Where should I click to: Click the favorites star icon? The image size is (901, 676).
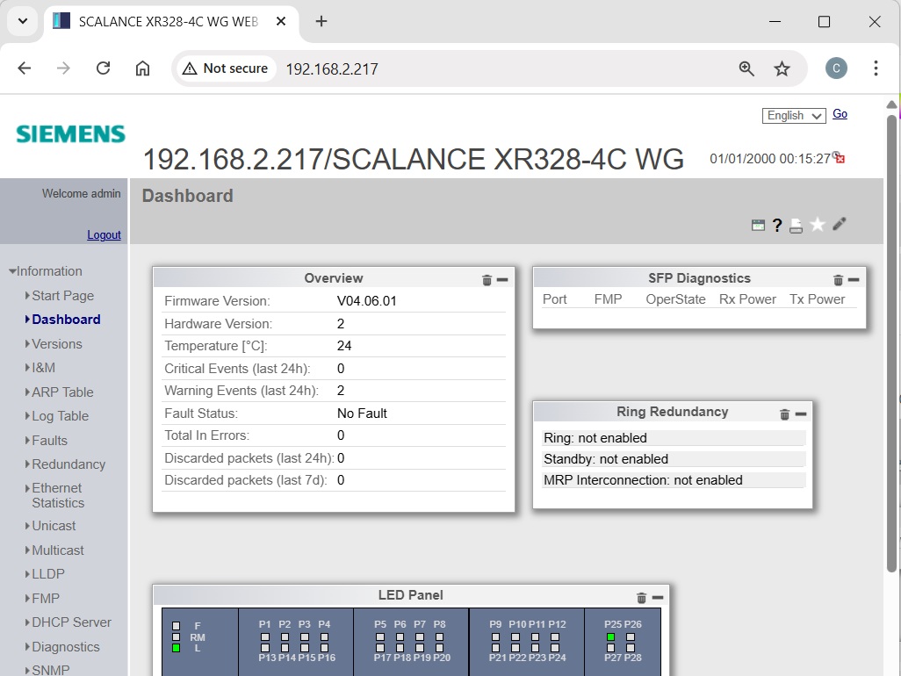(x=818, y=225)
